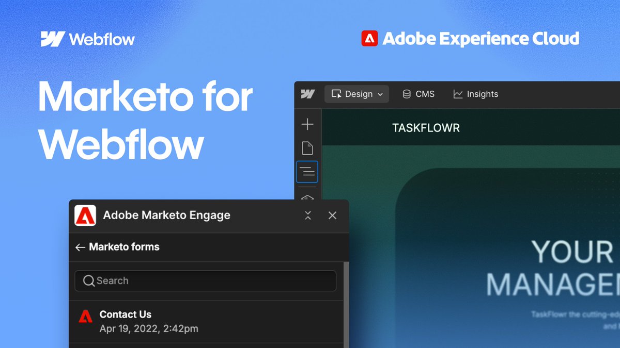Image resolution: width=620 pixels, height=348 pixels.
Task: Open the Pages panel icon
Action: [x=307, y=148]
